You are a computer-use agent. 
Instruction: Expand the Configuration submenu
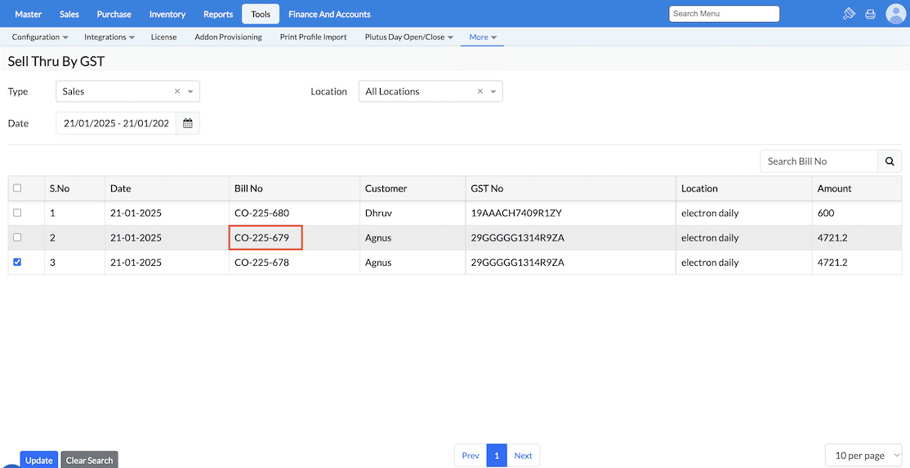tap(40, 37)
